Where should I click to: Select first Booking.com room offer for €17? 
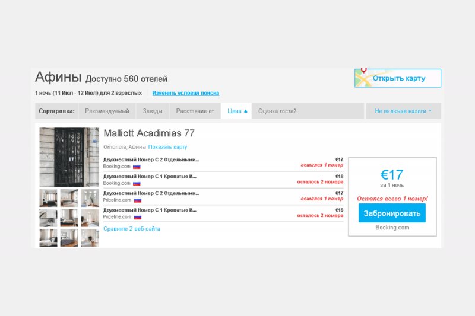151,159
